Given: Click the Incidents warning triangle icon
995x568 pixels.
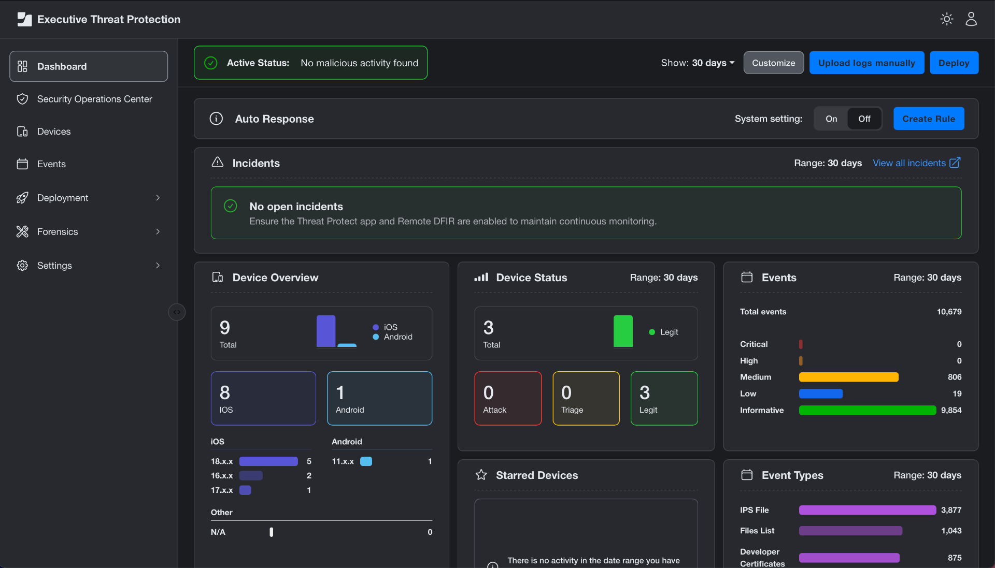Looking at the screenshot, I should pyautogui.click(x=218, y=163).
